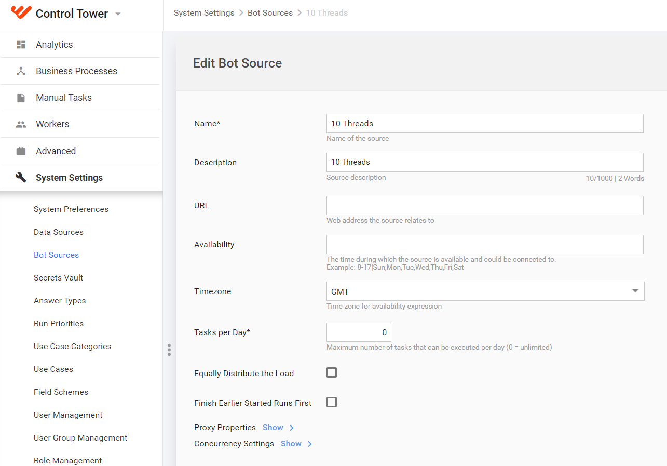This screenshot has height=466, width=667.
Task: Click the URL input field
Action: (485, 206)
